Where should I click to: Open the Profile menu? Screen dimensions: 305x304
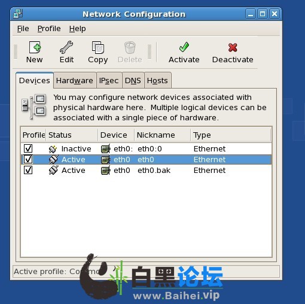pyautogui.click(x=49, y=29)
